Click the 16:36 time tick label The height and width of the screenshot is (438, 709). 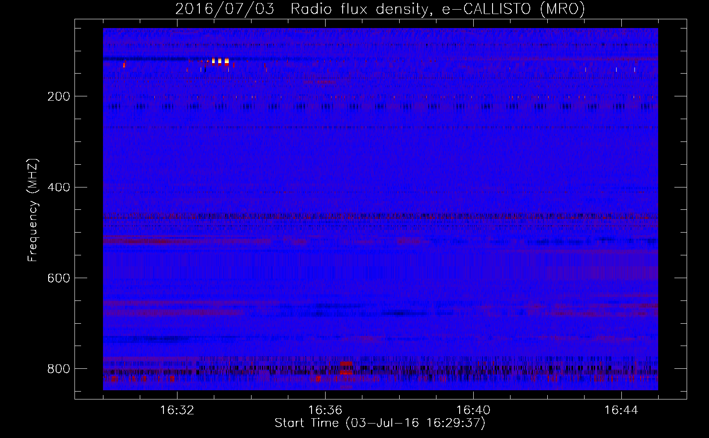(x=325, y=410)
